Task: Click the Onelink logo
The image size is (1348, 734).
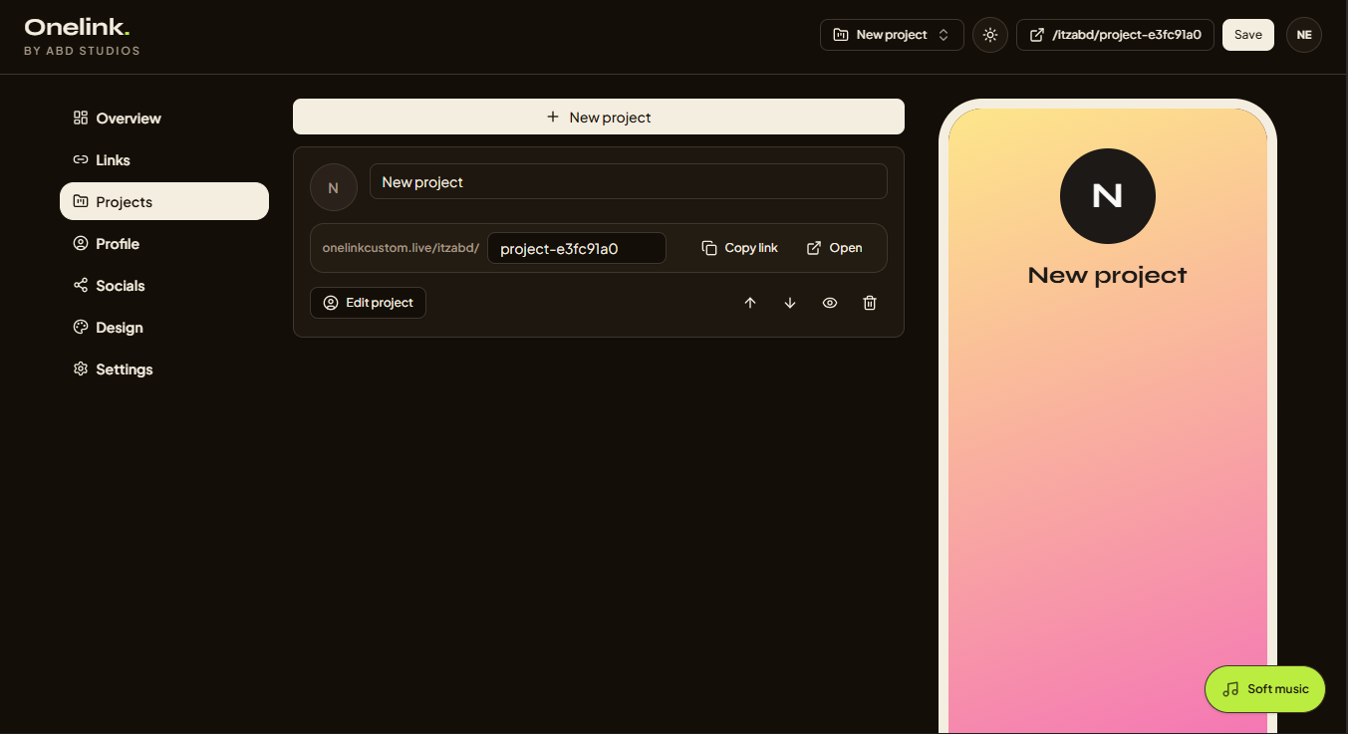Action: (x=78, y=28)
